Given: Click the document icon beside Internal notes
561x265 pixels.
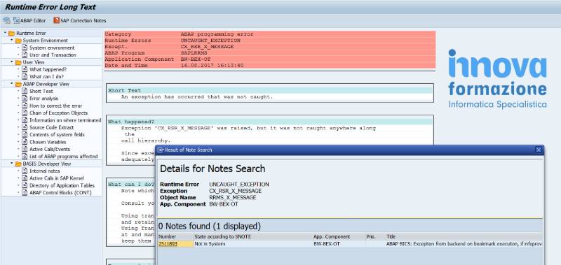Looking at the screenshot, I should (25, 171).
